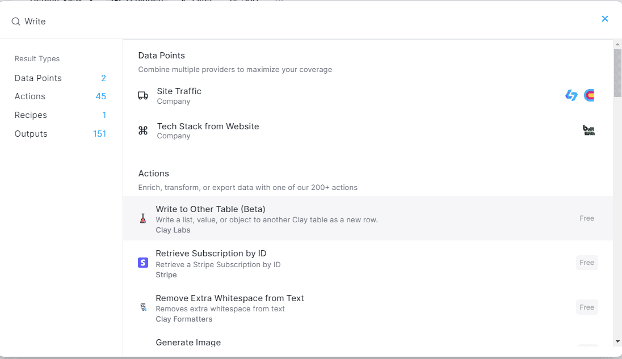
Task: Filter results by Data Points
Action: [x=60, y=78]
